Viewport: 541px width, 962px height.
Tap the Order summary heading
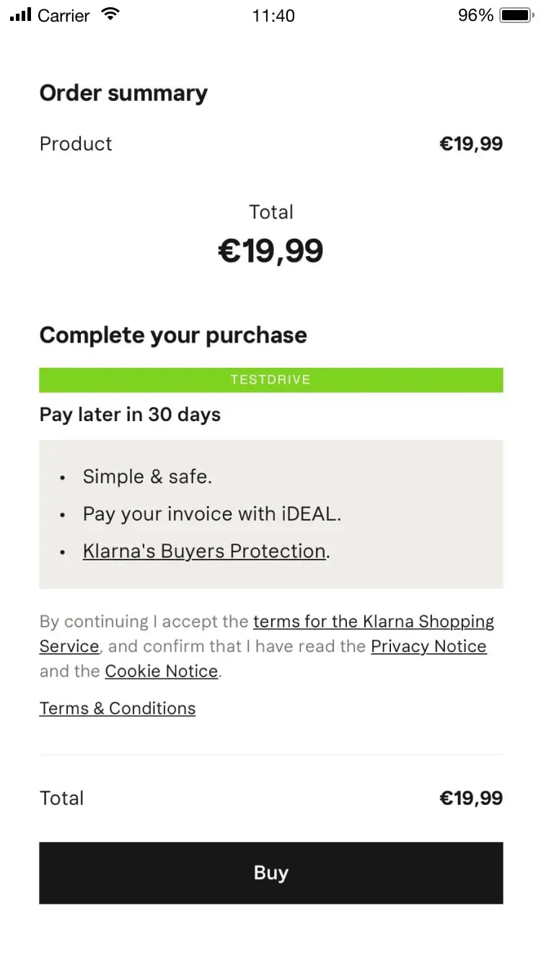click(x=123, y=93)
